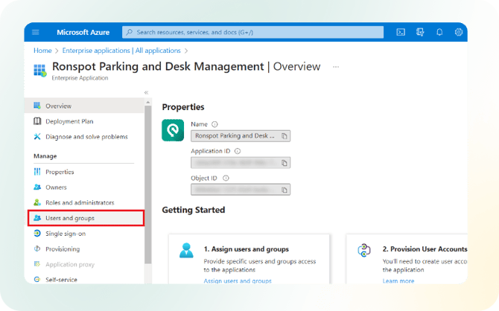The width and height of the screenshot is (499, 311).
Task: Click the 1. Assign users and groups heading
Action: coord(247,249)
